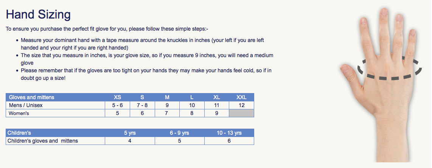
Task: Click the Hand Sizing heading
Action: (x=38, y=15)
